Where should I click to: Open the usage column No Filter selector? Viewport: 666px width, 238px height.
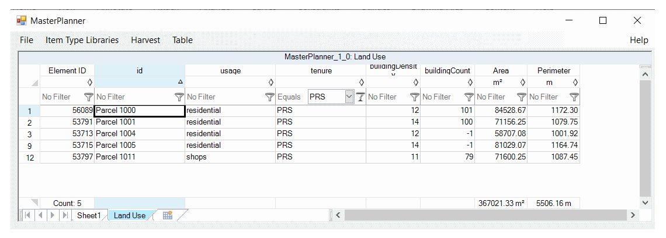coord(202,97)
